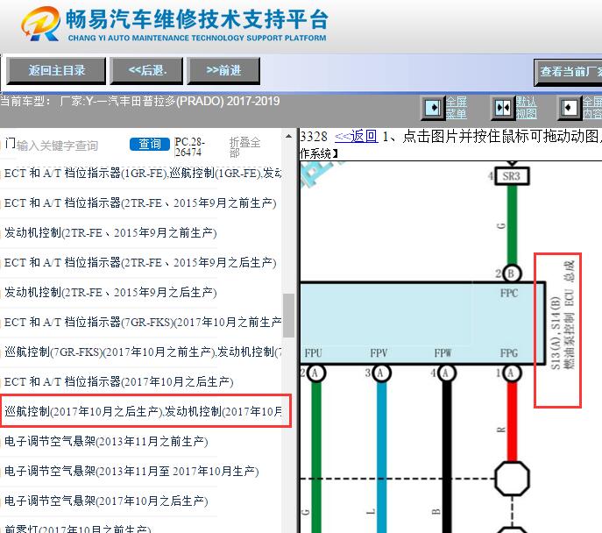Click the FPG terminal label
602x533 pixels.
tap(509, 353)
